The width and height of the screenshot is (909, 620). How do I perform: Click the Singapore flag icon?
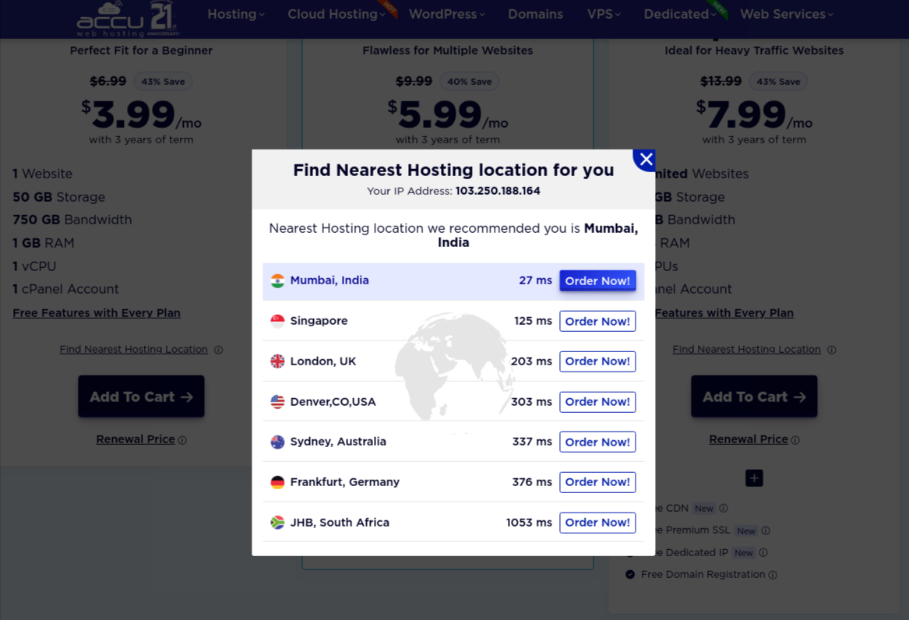tap(277, 322)
